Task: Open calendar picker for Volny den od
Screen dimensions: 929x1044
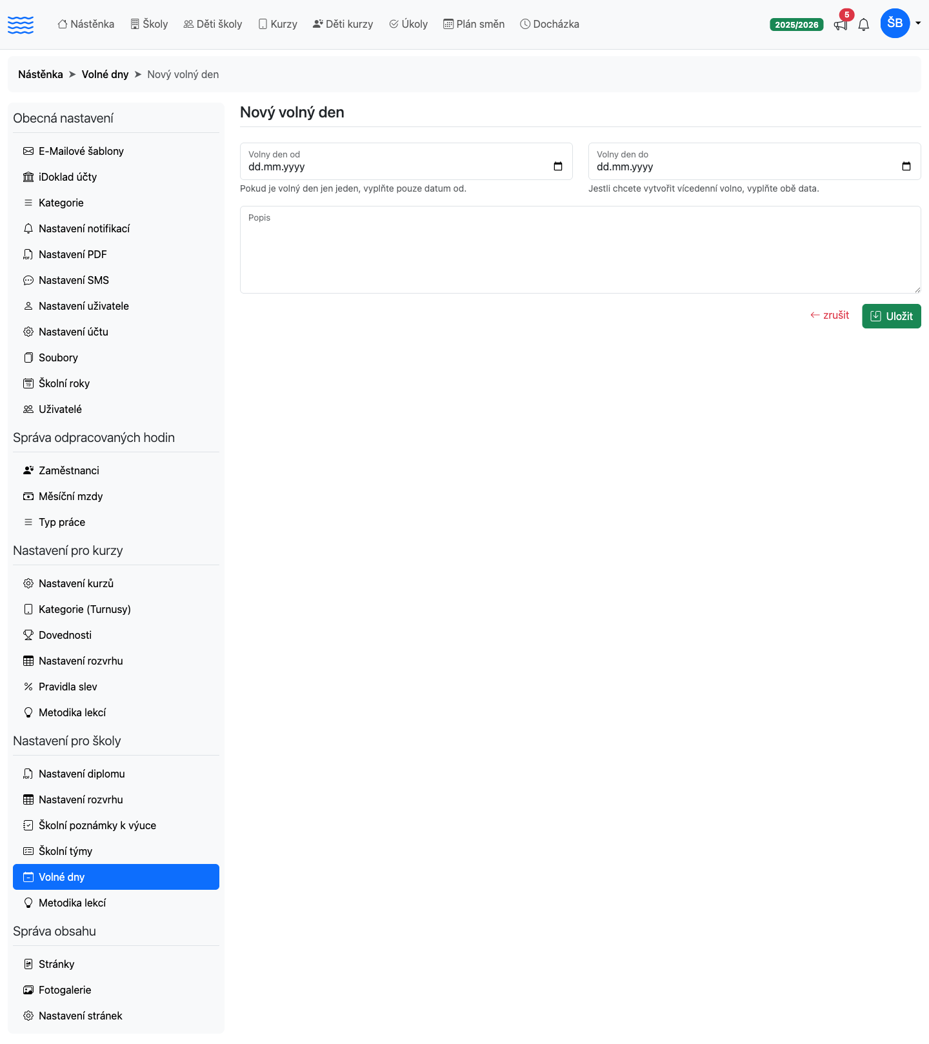Action: pyautogui.click(x=558, y=166)
